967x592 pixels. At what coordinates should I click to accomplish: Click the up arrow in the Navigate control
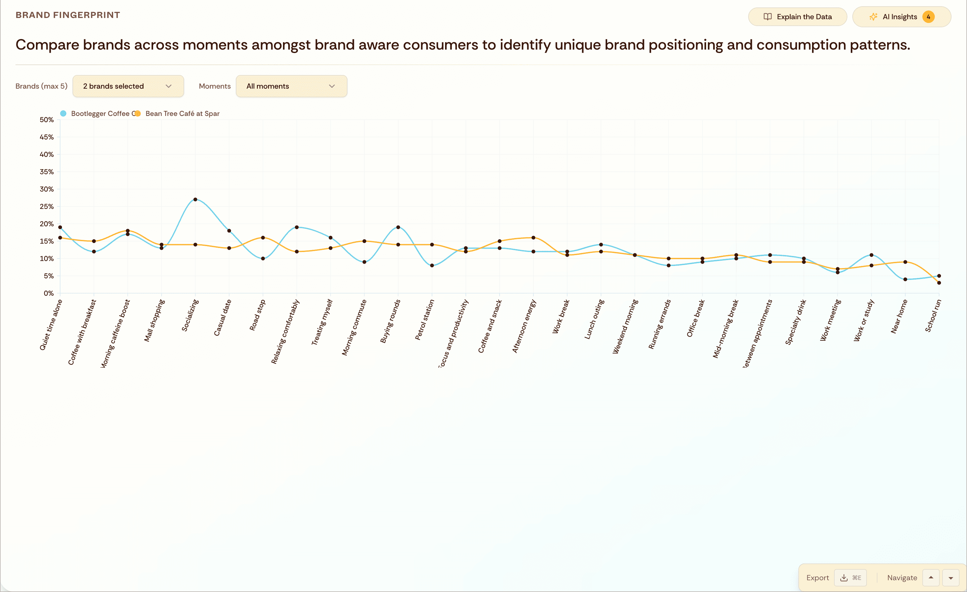tap(931, 578)
